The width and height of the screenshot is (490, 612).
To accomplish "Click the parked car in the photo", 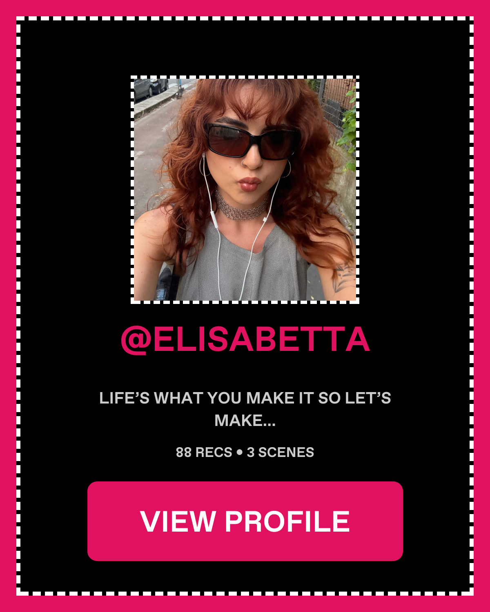I will click(x=150, y=88).
